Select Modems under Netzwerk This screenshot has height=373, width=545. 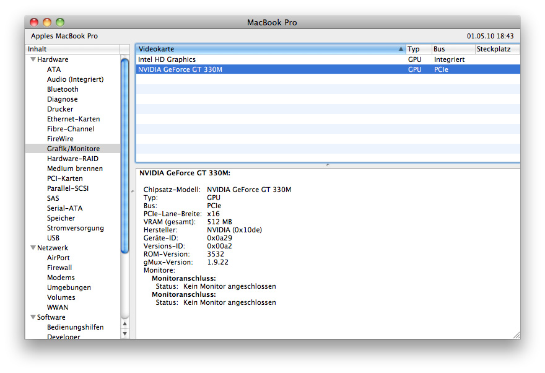61,278
